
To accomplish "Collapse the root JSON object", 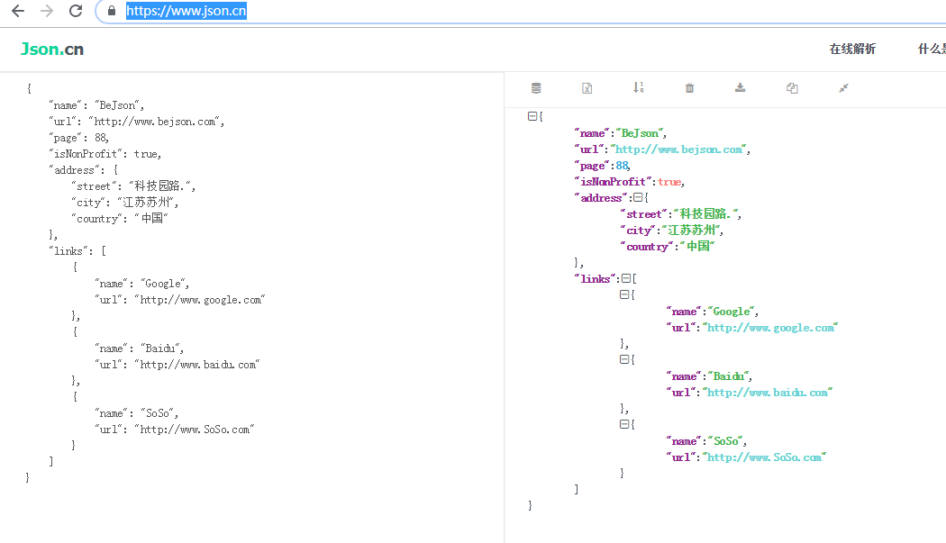I will click(x=532, y=116).
